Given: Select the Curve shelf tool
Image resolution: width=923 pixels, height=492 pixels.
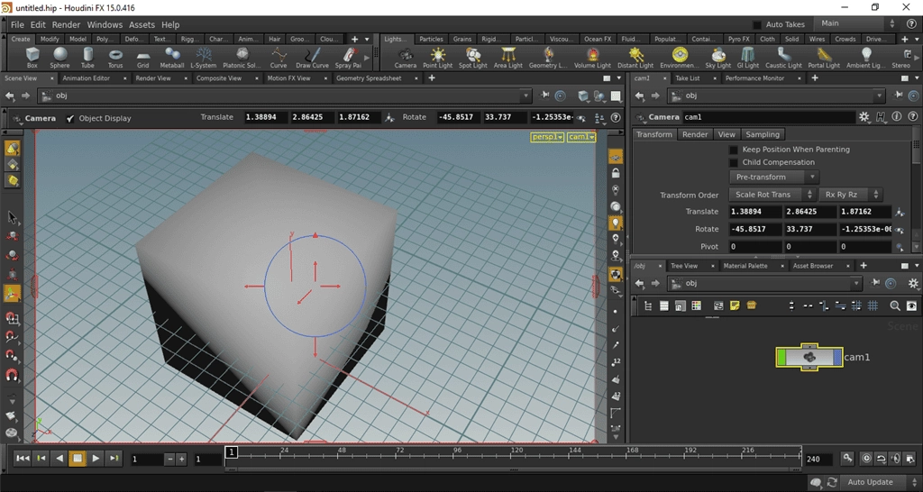Looking at the screenshot, I should coord(279,58).
